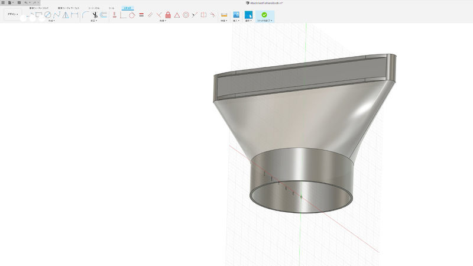Screen dimensions: 473x266
Task: Click the Fillet arc tool
Action: [x=85, y=15]
